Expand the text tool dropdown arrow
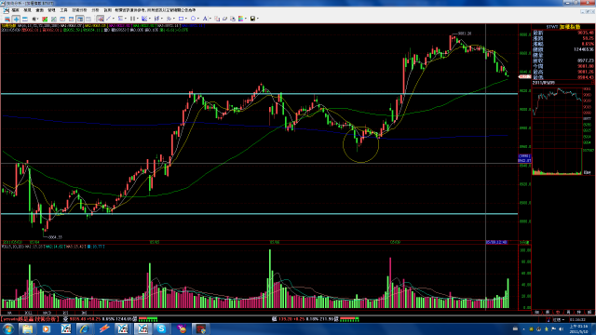596x335 pixels. click(210, 19)
